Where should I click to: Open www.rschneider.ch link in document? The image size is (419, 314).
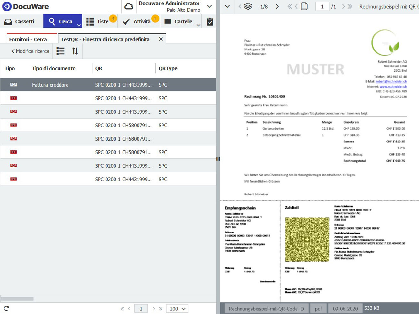pyautogui.click(x=393, y=86)
